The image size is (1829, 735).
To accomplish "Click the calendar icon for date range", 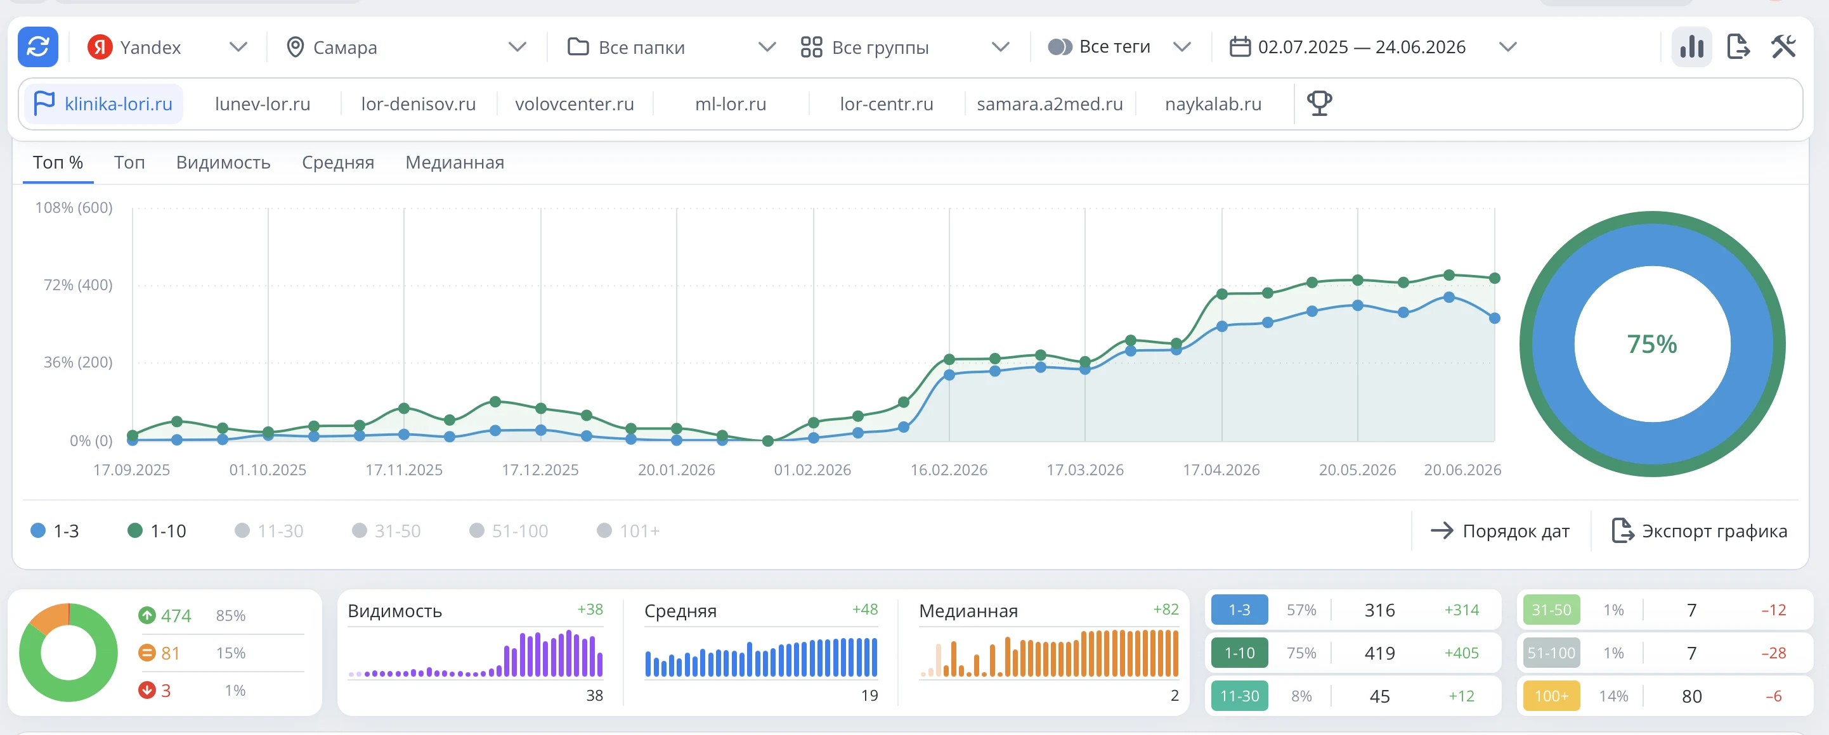I will tap(1240, 47).
